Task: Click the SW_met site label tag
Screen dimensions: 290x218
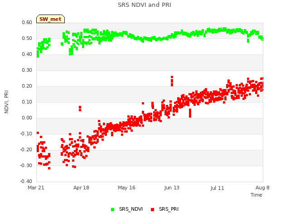Action: click(x=50, y=19)
